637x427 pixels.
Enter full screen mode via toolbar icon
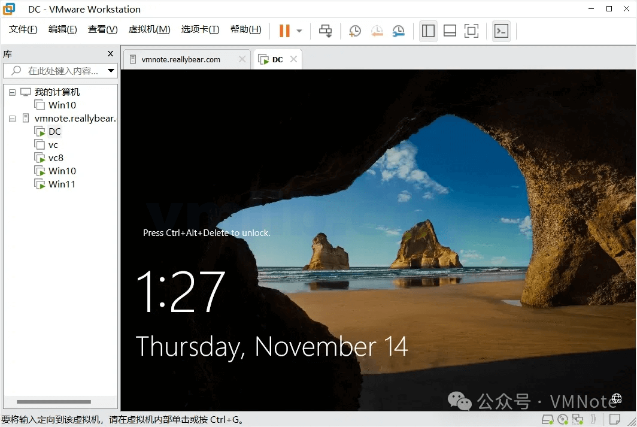(x=471, y=31)
